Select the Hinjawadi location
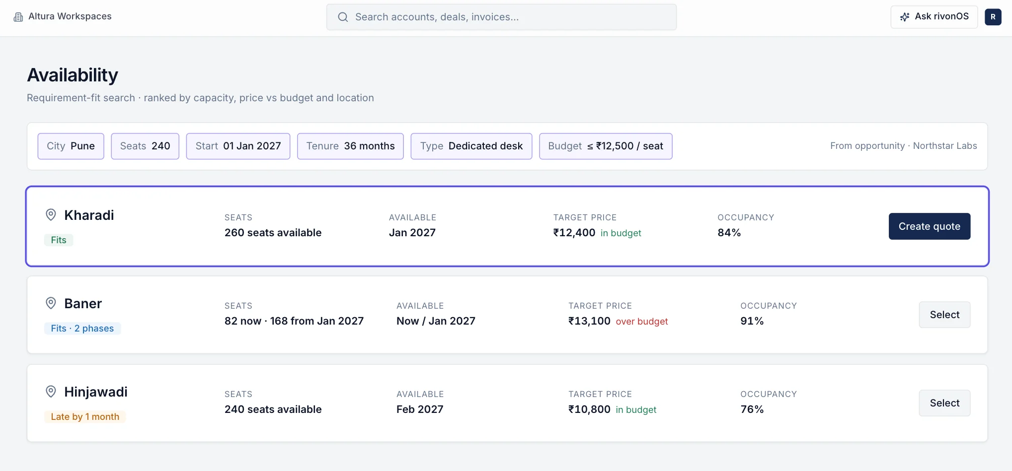The width and height of the screenshot is (1012, 471). 944,403
